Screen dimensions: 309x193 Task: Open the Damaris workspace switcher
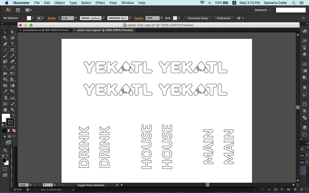[263, 10]
